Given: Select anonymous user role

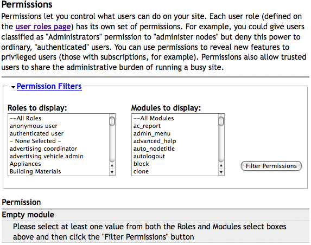Looking at the screenshot, I should coord(59,126).
